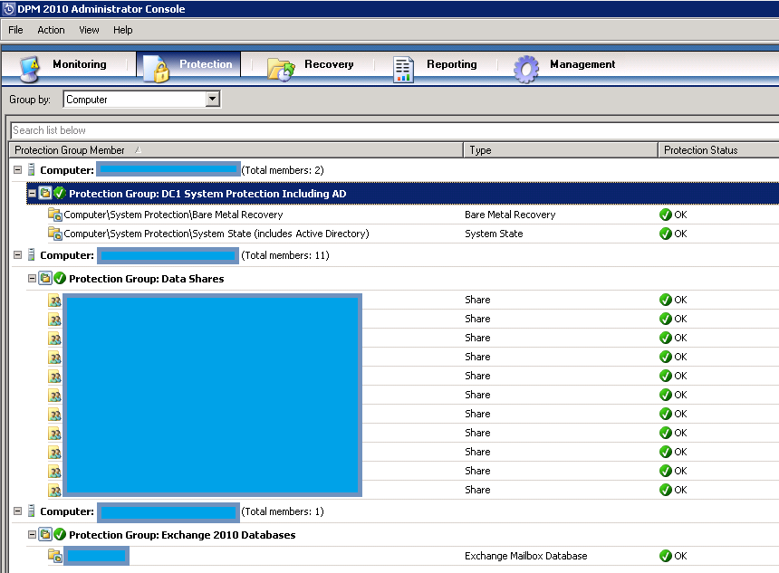The width and height of the screenshot is (779, 573).
Task: Click Bare Metal Recovery row folder icon
Action: click(x=54, y=215)
